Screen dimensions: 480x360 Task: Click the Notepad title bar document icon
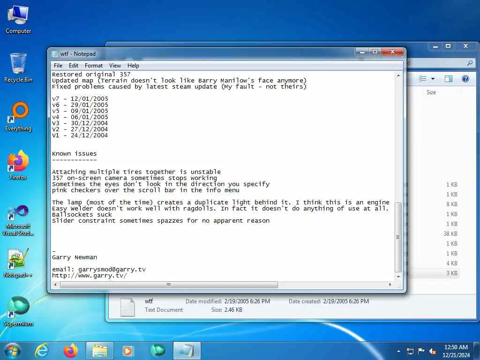click(55, 54)
